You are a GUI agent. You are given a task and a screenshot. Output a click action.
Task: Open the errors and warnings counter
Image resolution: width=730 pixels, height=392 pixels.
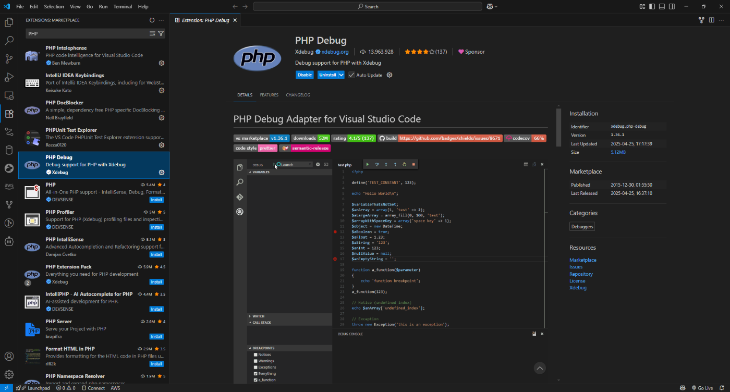tap(66, 388)
